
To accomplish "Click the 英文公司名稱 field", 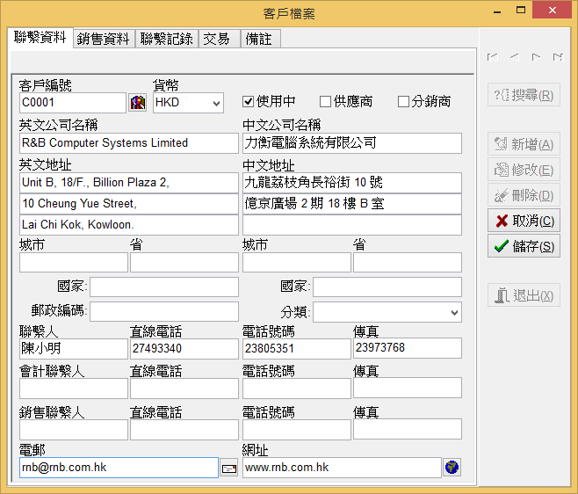I will [129, 143].
